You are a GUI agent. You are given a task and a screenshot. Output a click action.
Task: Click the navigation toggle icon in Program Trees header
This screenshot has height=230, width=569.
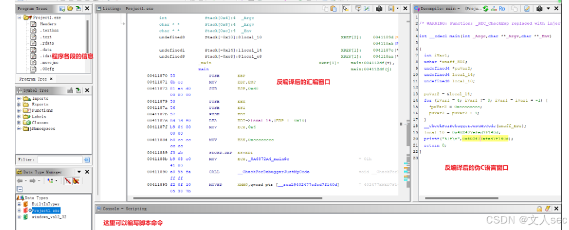[78, 8]
